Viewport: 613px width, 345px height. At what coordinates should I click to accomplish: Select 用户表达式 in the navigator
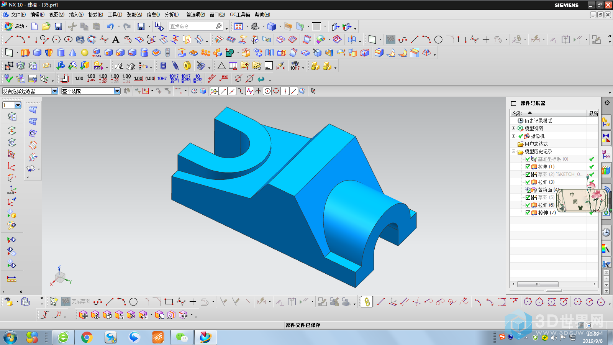point(536,144)
